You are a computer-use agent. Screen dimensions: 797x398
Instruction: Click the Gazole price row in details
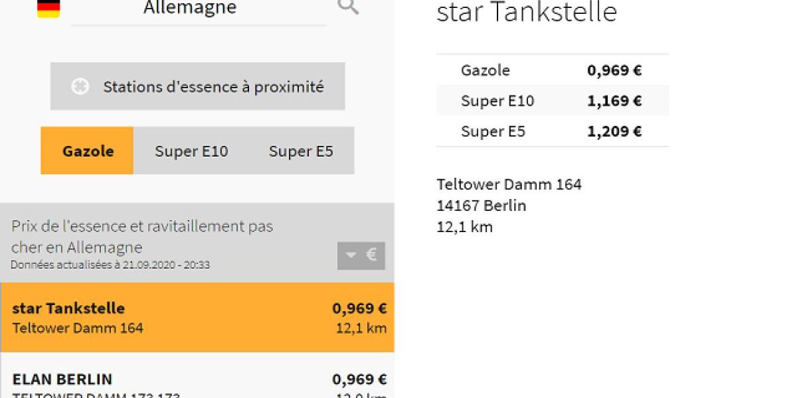552,70
